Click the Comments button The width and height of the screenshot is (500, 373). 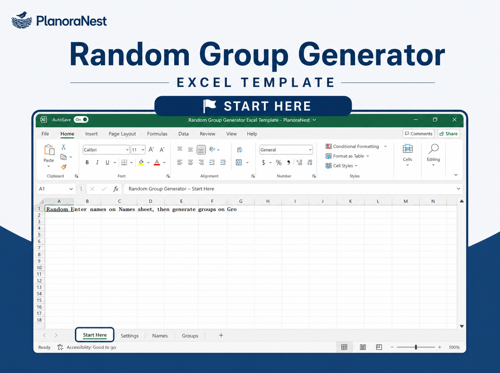[x=419, y=134]
